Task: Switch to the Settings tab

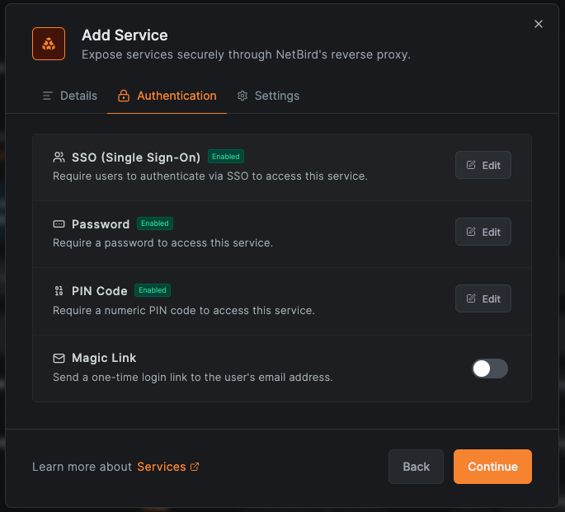Action: click(x=276, y=96)
